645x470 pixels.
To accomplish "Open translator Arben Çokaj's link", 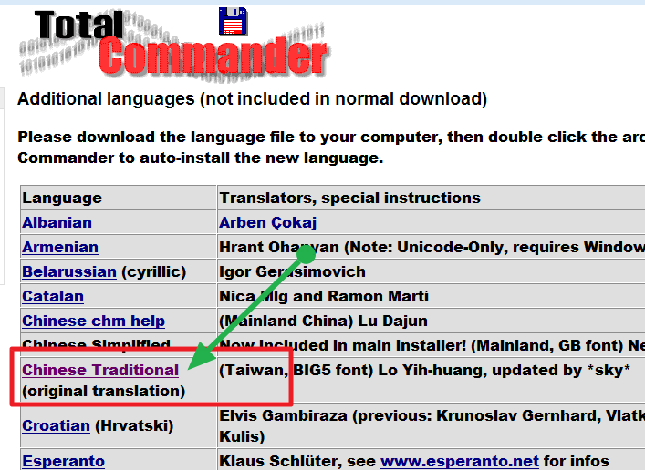I will coord(267,222).
